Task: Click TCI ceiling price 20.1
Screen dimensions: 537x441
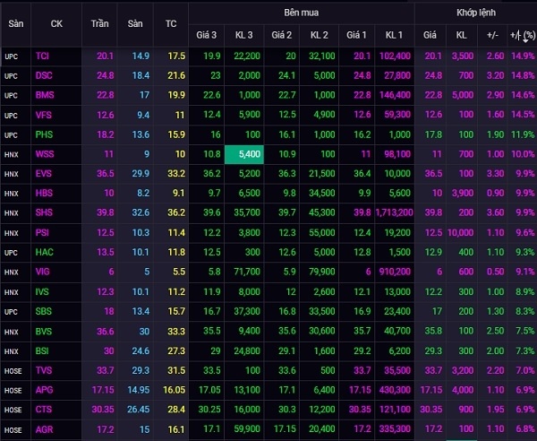Action: pos(105,56)
